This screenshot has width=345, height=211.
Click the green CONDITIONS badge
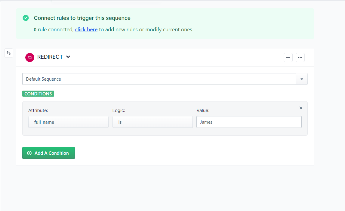38,94
